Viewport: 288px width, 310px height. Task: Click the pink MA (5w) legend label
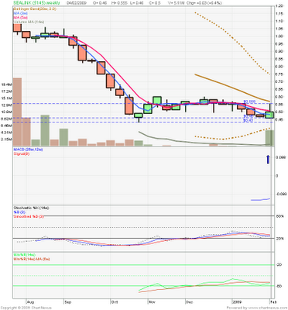point(21,18)
